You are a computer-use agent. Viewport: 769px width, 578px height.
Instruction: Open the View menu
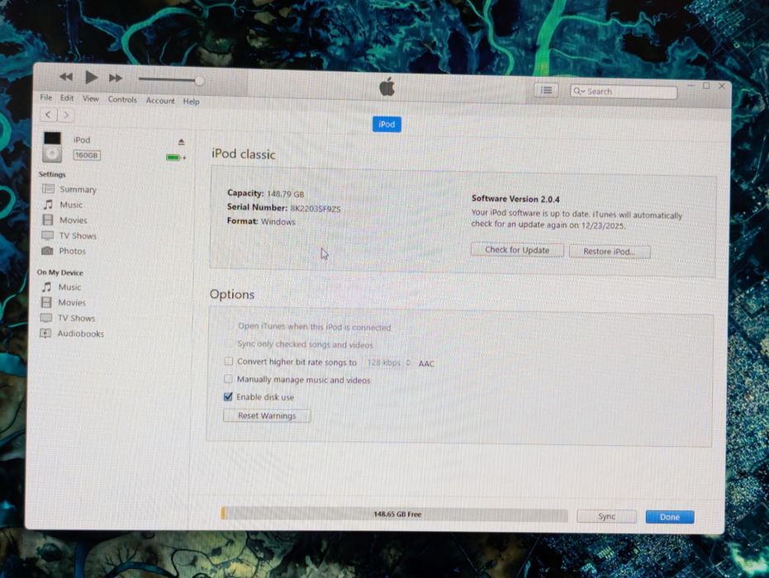[90, 98]
